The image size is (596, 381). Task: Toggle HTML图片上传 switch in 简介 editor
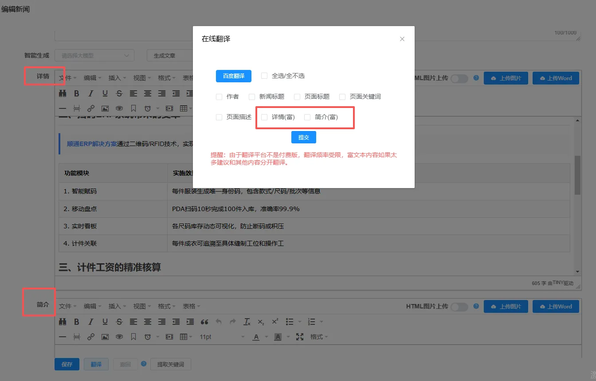point(459,307)
